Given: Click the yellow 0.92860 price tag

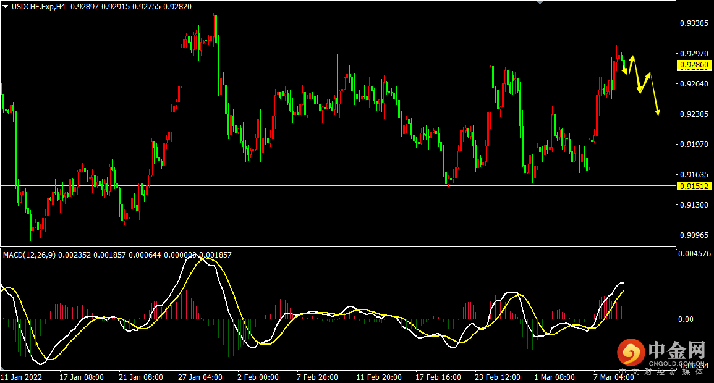Looking at the screenshot, I should coord(694,65).
